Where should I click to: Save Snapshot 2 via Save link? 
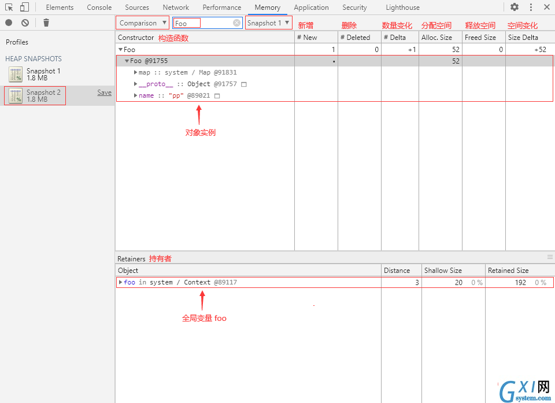click(105, 93)
